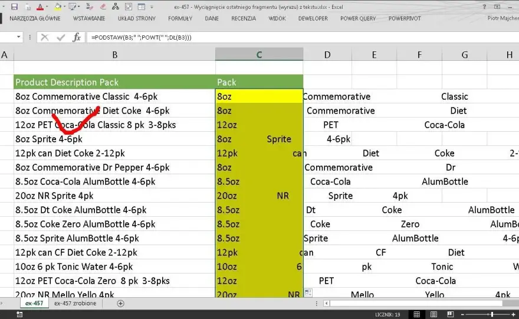Open FORMUŁY ribbon tab

pos(180,18)
